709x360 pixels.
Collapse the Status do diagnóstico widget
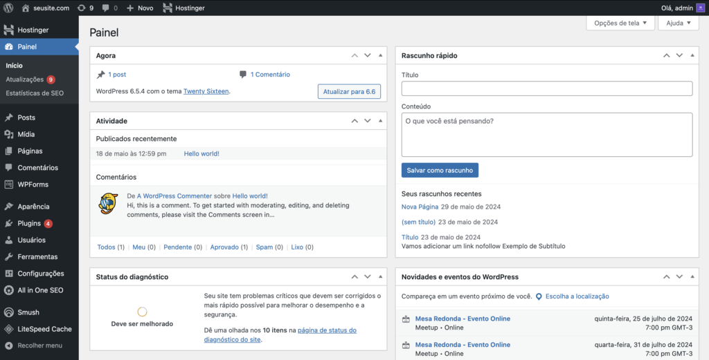tap(380, 276)
